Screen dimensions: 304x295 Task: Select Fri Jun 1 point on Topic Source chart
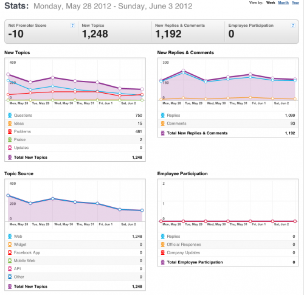pyautogui.click(x=97, y=203)
